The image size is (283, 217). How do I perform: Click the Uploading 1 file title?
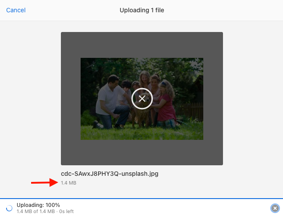tap(142, 10)
